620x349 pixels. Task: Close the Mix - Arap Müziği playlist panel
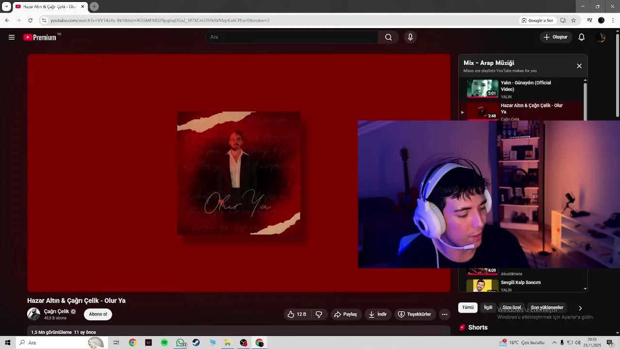pos(579,66)
